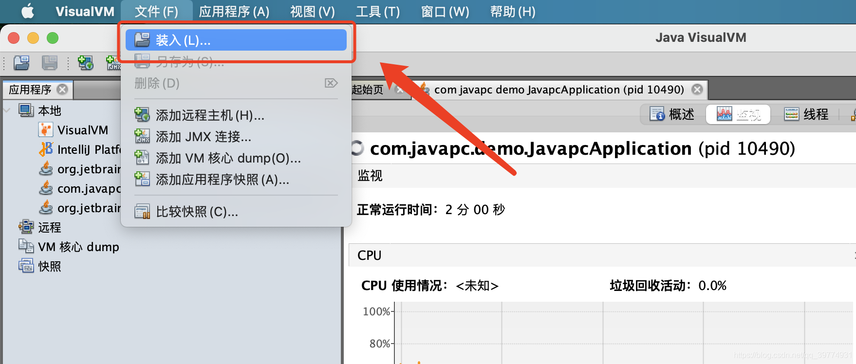The width and height of the screenshot is (856, 364).
Task: Switch to the JavapcApplication (pid 10490) tab
Action: coord(559,90)
